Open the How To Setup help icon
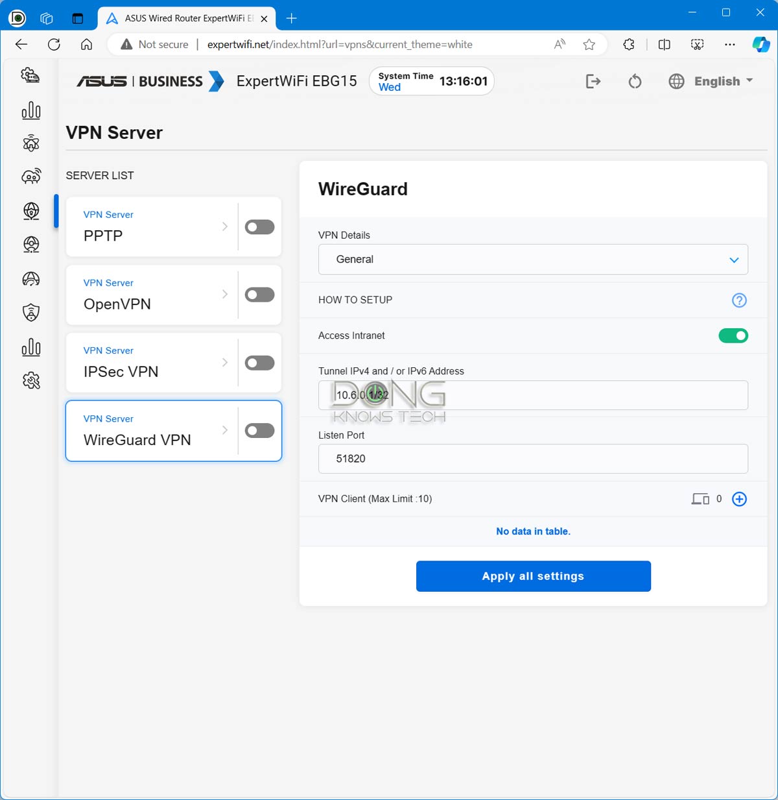The width and height of the screenshot is (778, 800). click(x=739, y=300)
